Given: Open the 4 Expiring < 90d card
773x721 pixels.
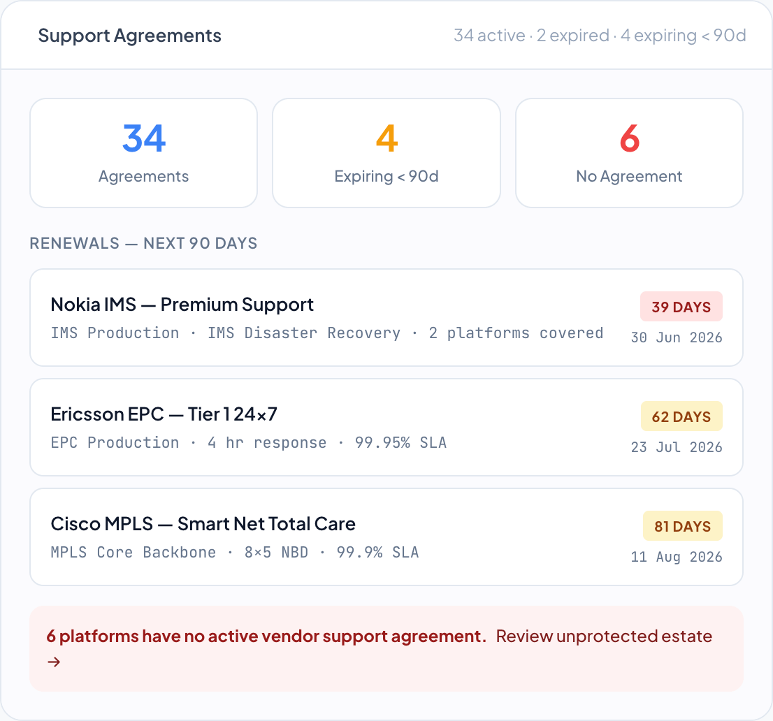Looking at the screenshot, I should (x=386, y=153).
